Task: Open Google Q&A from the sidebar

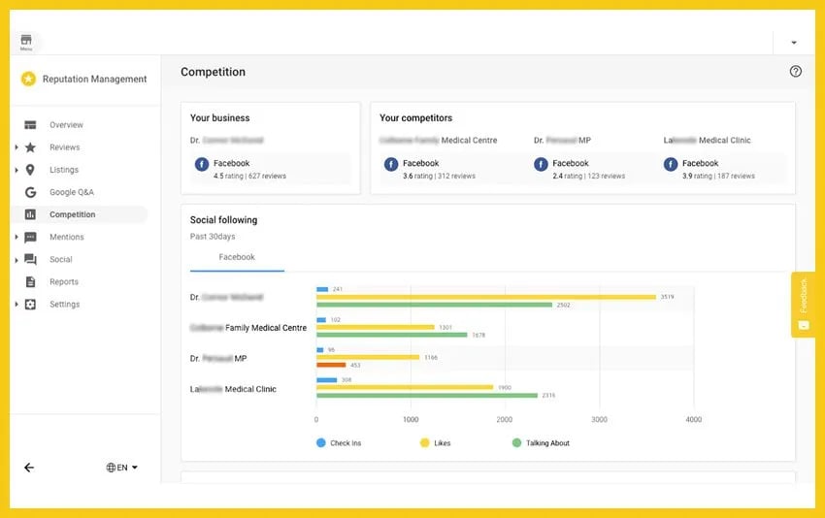Action: [x=71, y=192]
